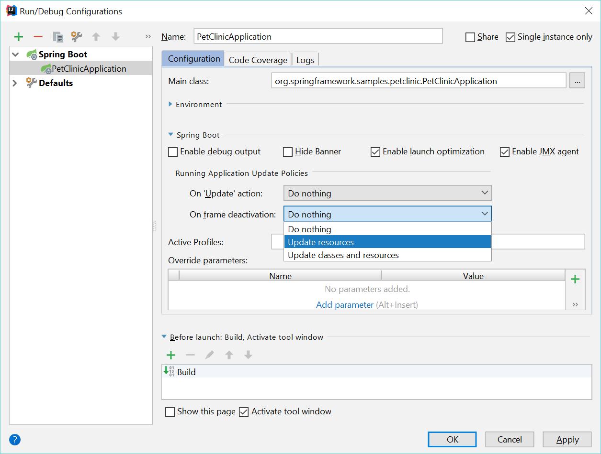Screen dimensions: 601x454
Task: Click the Defaults wrench icon in the tree
Action: click(x=32, y=83)
